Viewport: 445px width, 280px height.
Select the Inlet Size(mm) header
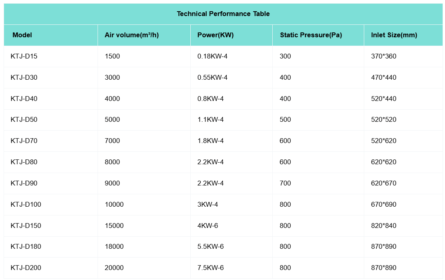(394, 35)
